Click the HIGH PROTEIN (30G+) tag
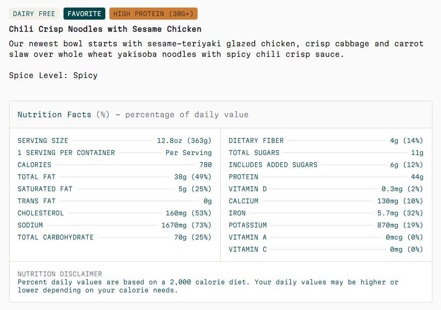 click(153, 14)
